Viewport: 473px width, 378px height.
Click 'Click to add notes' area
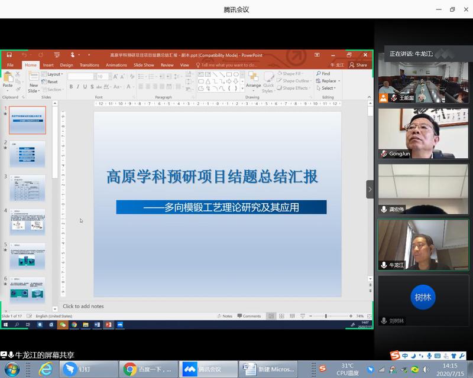click(x=83, y=306)
